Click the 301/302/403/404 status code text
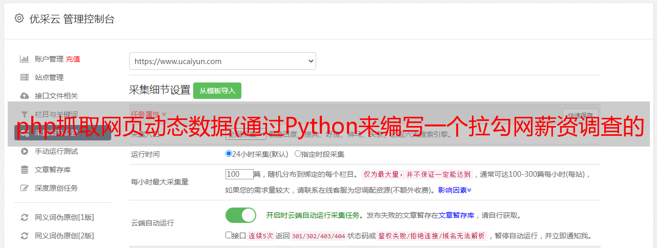This screenshot has height=248, width=657. pos(318,236)
